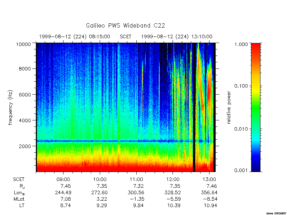Click the 1.000 color bar label
This screenshot has height=215, width=287.
click(241, 44)
